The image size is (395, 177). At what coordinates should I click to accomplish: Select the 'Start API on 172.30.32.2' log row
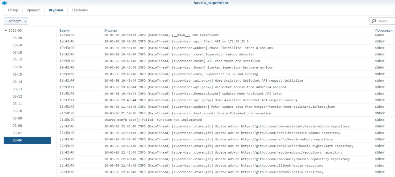[x=226, y=41]
